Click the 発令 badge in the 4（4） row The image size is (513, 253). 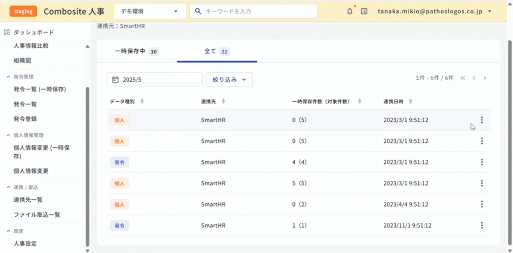pos(120,162)
